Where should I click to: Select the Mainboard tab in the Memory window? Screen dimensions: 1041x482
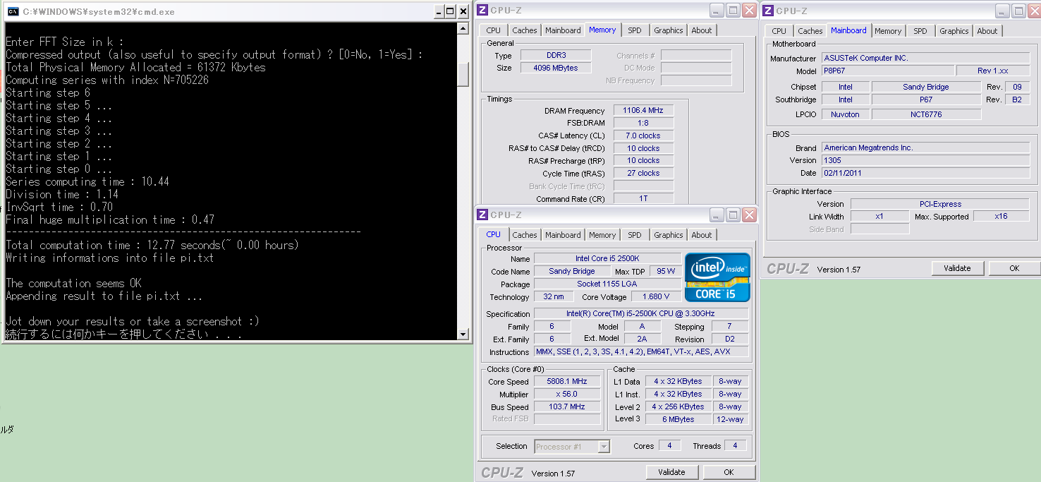click(x=563, y=30)
